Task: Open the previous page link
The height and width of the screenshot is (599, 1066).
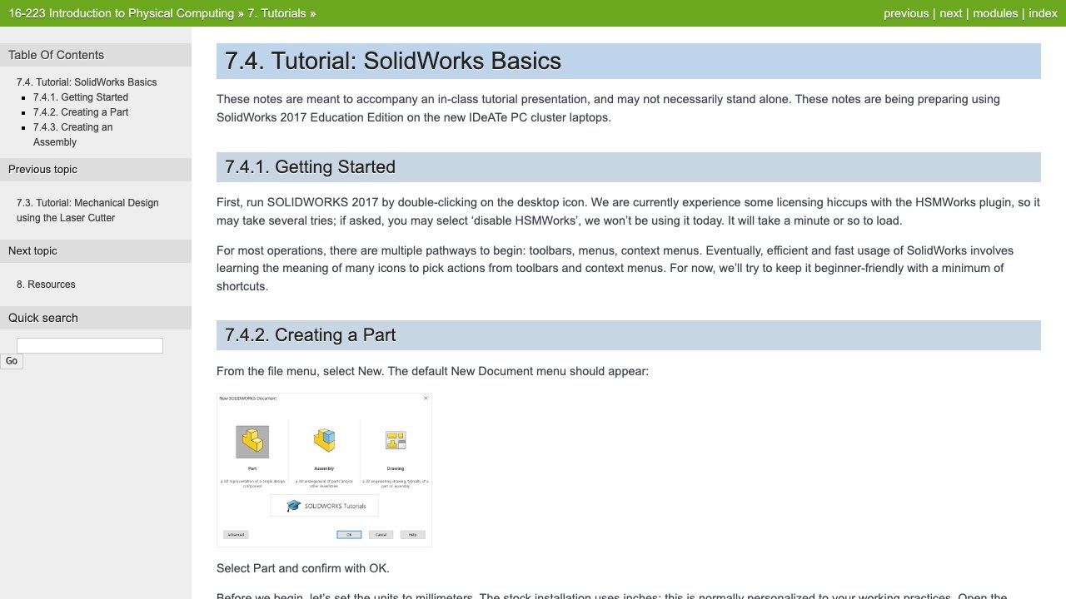Action: point(906,13)
